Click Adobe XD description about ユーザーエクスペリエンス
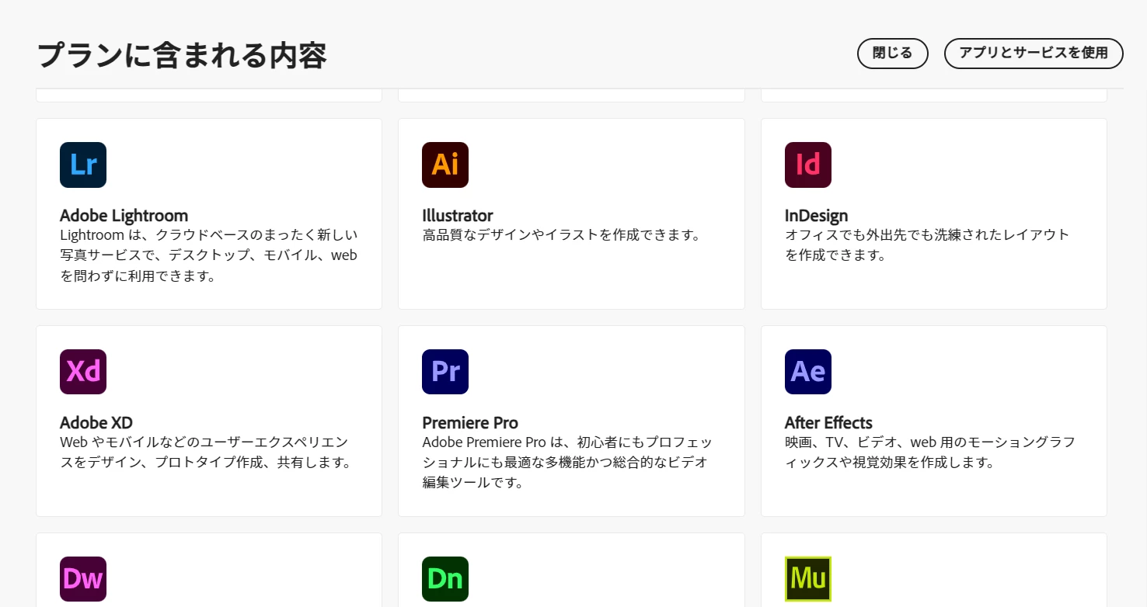This screenshot has height=607, width=1147. click(x=206, y=453)
